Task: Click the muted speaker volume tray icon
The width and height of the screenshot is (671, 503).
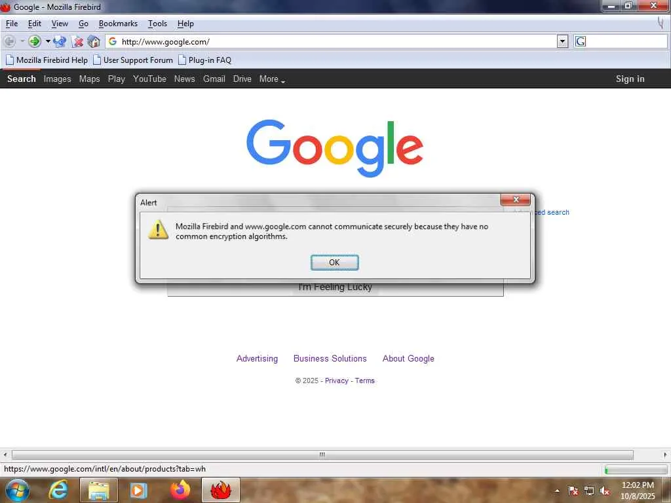Action: tap(605, 491)
